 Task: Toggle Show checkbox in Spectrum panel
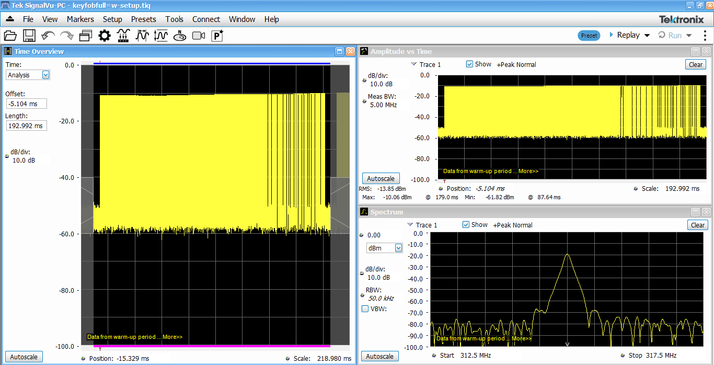pyautogui.click(x=466, y=225)
